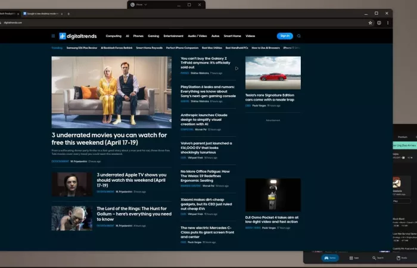Open the Xiaomi dirt-cheap gadgets article
The height and width of the screenshot is (268, 417).
[x=206, y=204]
